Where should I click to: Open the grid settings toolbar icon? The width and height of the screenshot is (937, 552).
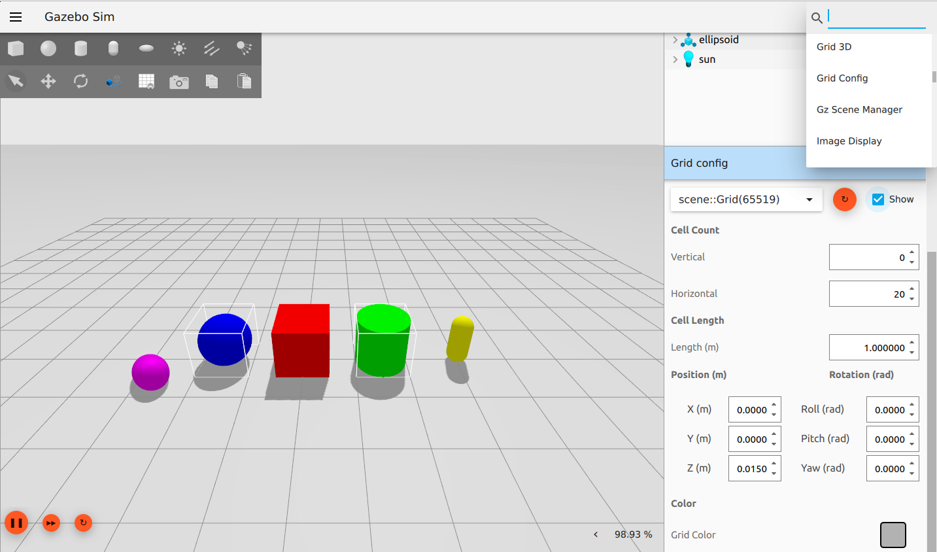pyautogui.click(x=146, y=81)
